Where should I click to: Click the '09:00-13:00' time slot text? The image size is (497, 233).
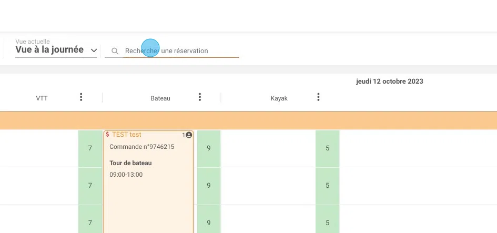click(x=126, y=175)
